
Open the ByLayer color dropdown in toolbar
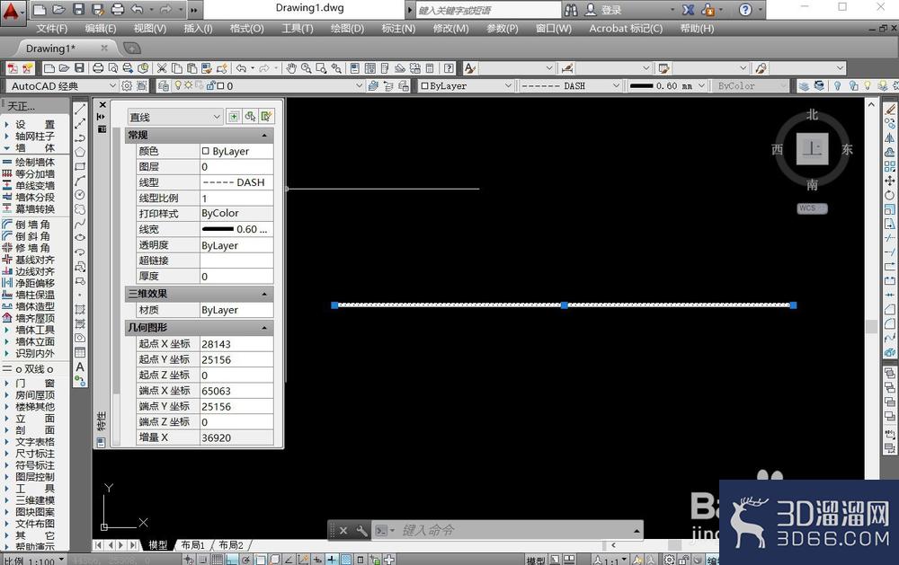[x=507, y=86]
